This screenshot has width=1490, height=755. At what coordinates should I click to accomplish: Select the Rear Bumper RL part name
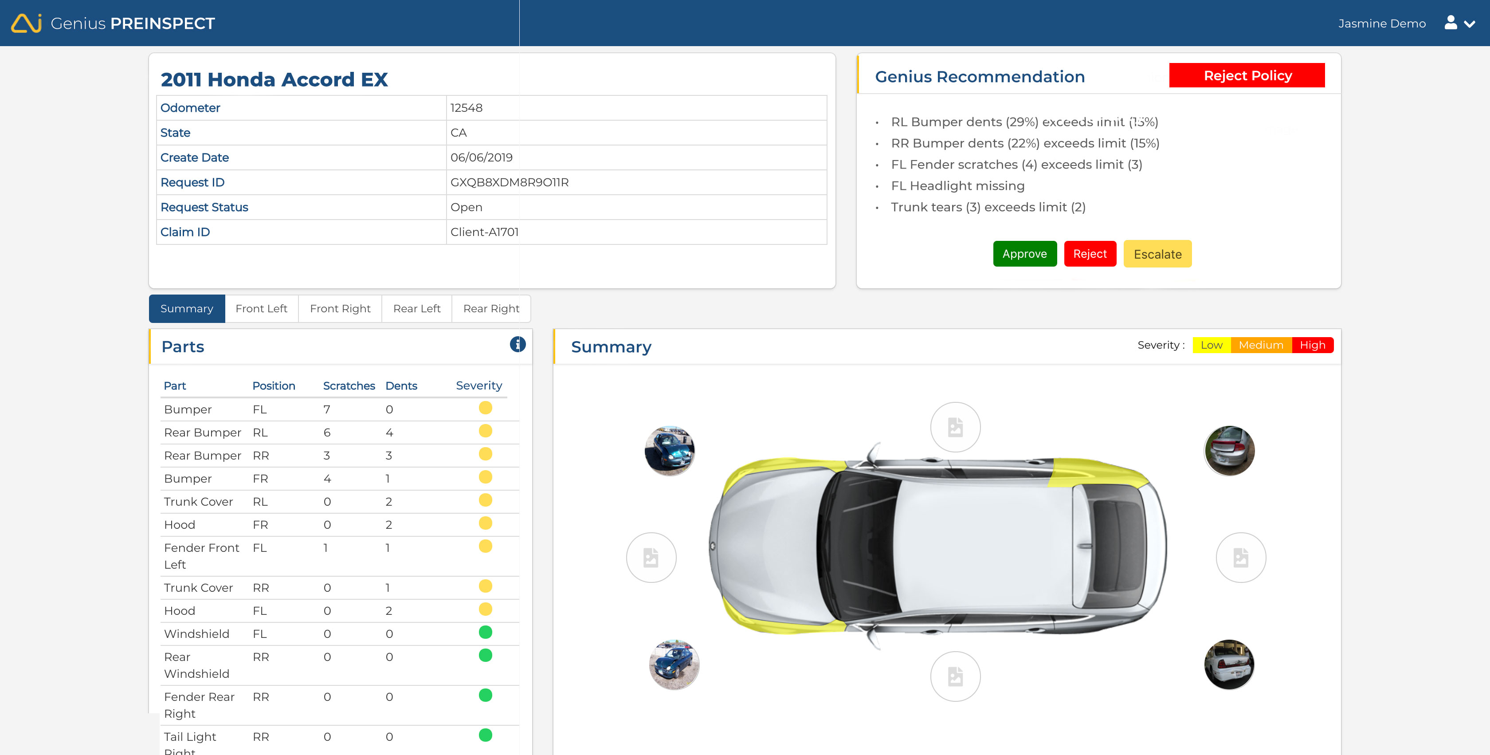pos(203,433)
